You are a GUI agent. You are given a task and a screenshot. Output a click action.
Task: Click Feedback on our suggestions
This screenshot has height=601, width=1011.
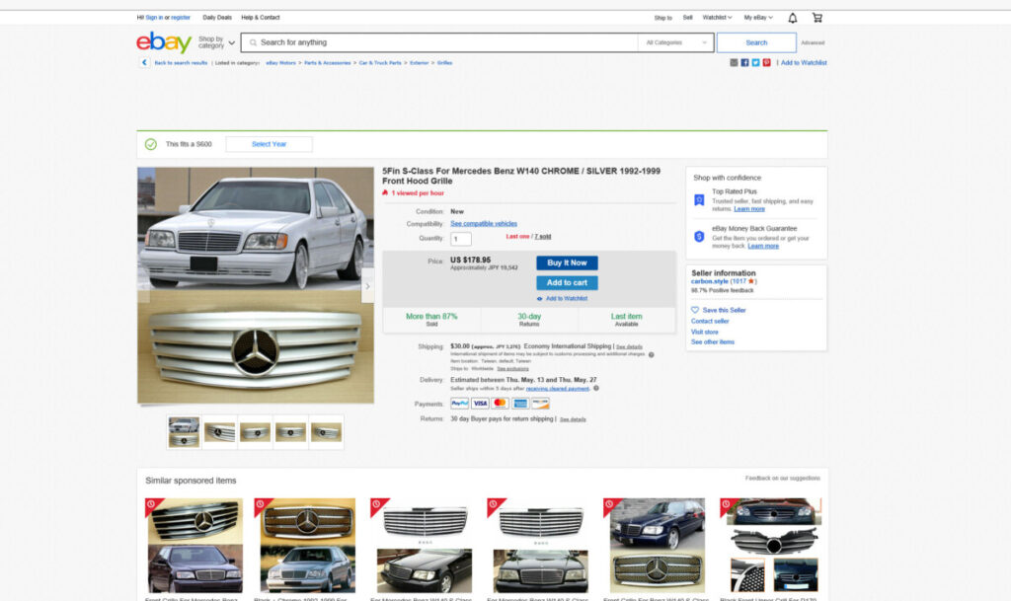coord(783,478)
